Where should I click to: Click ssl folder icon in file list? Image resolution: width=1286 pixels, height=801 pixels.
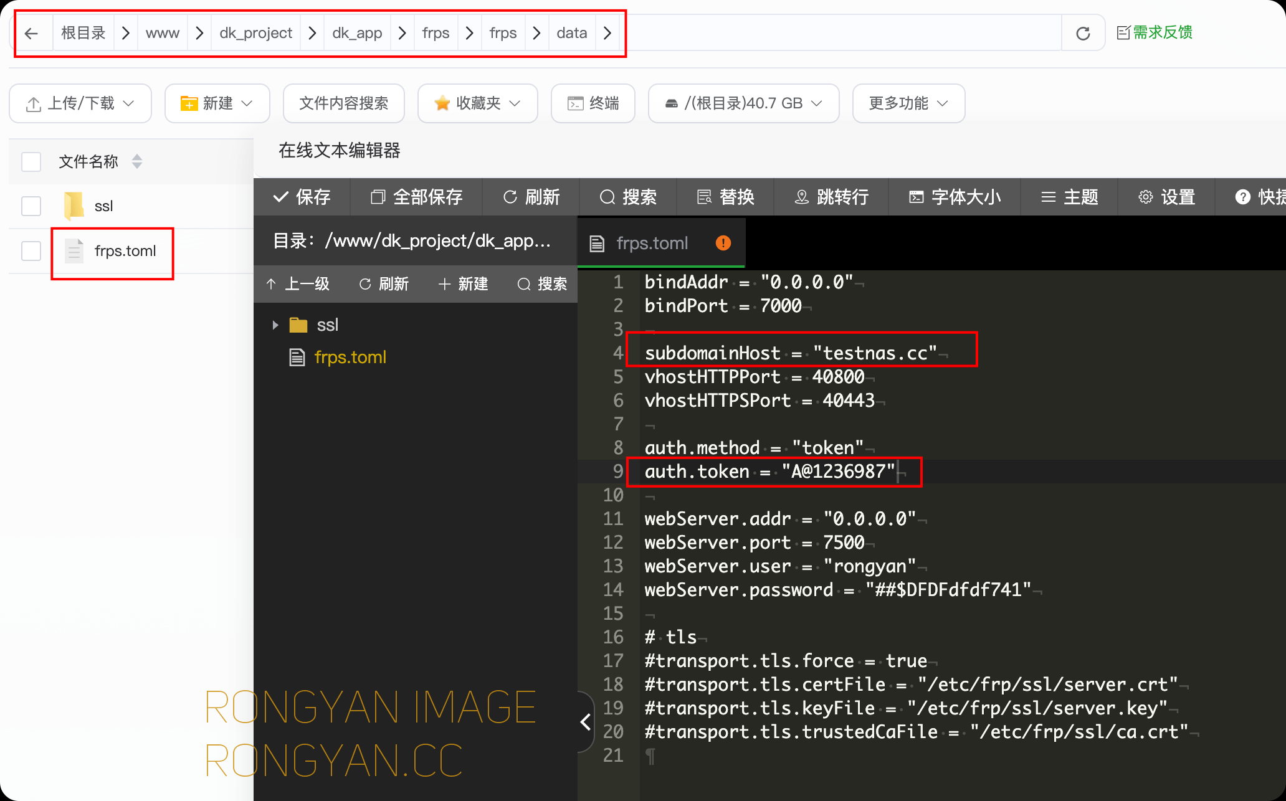click(x=74, y=206)
